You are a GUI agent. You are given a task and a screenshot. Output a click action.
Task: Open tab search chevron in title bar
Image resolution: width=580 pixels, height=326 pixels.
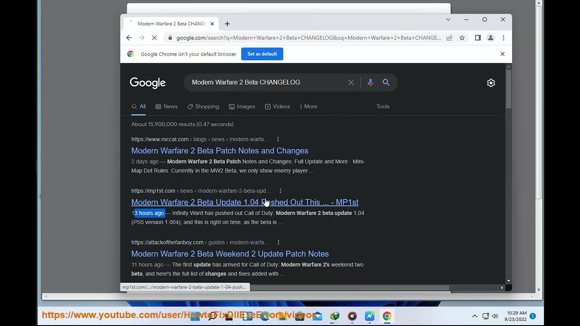[448, 19]
